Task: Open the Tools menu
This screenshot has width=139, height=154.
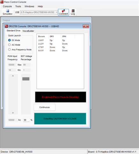Action: (x=18, y=6)
